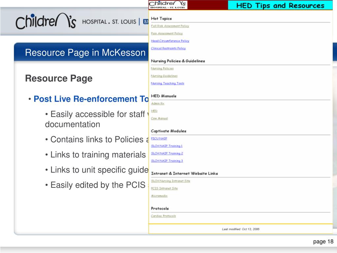Open the Cardiac Protocols link
337x253 pixels.
[x=163, y=216]
